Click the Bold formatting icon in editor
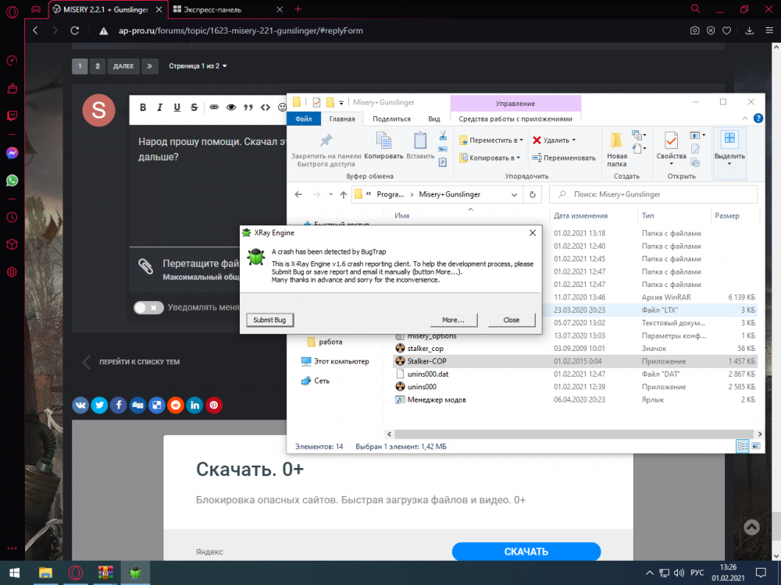 [143, 108]
